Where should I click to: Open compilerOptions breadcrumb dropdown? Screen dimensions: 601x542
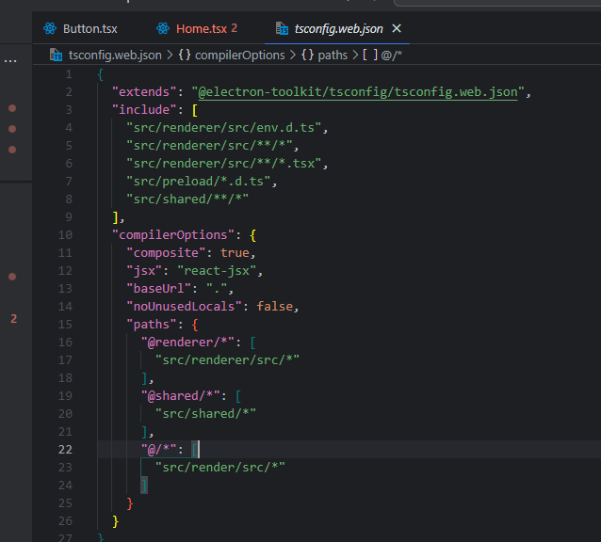point(239,56)
